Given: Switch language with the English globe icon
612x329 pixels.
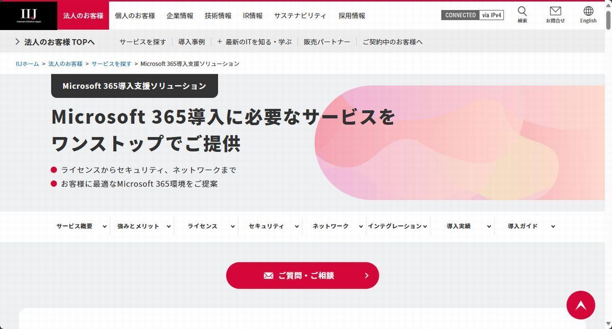Looking at the screenshot, I should [x=588, y=11].
